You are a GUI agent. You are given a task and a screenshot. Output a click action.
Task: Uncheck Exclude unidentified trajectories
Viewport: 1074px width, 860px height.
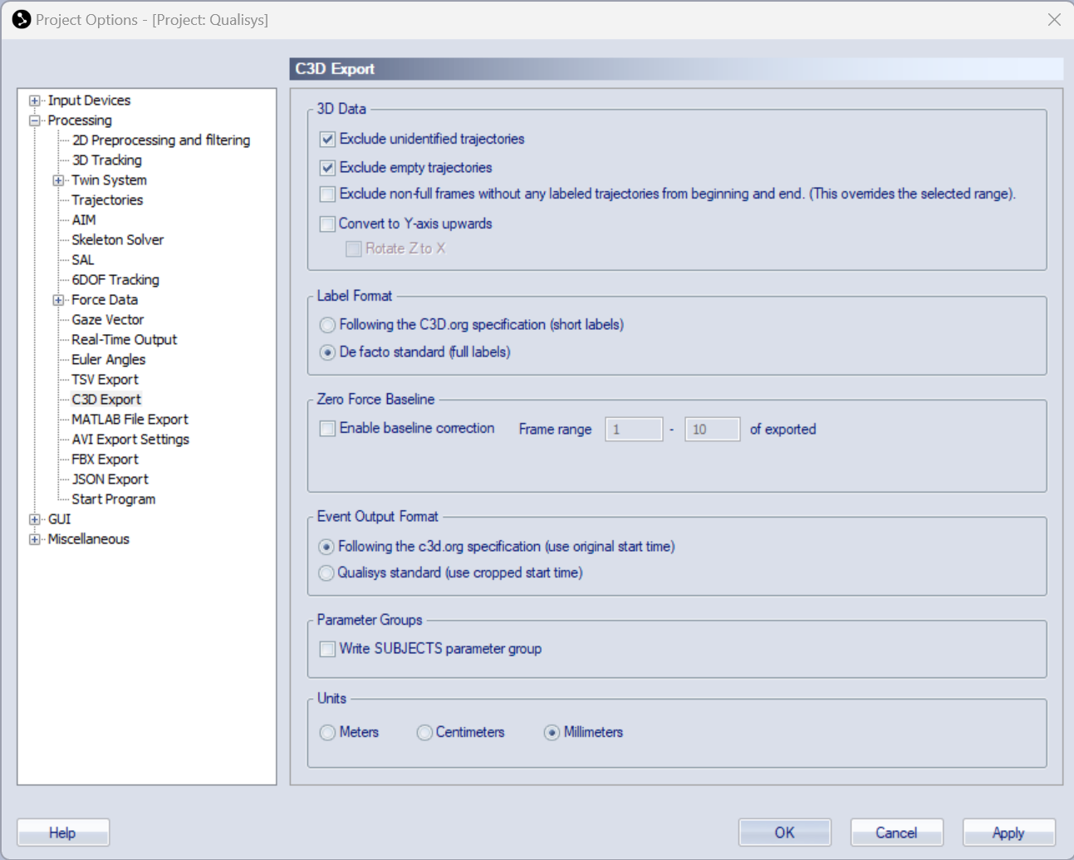328,140
